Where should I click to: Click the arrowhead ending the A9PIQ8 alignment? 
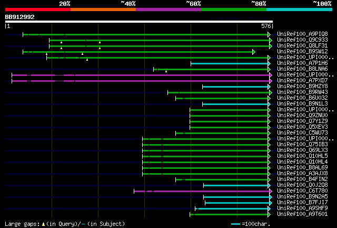(x=269, y=34)
